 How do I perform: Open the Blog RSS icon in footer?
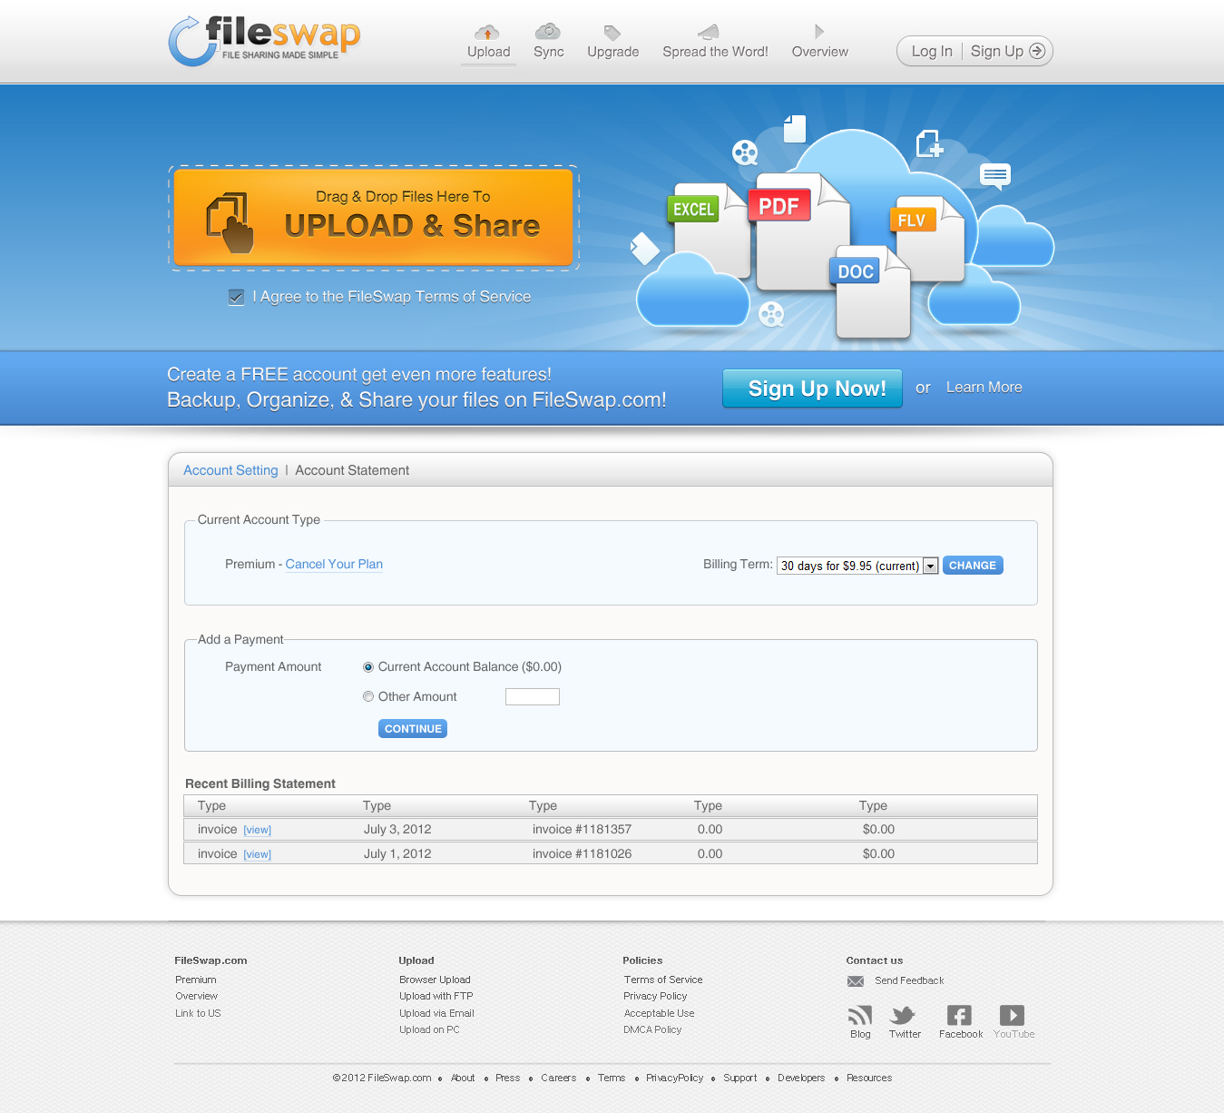[x=860, y=1015]
